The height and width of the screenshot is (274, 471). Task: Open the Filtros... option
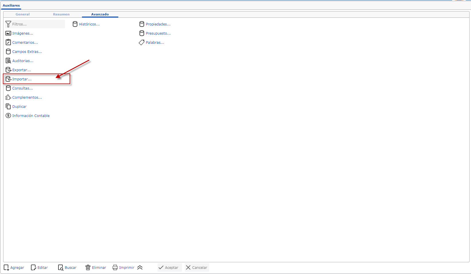19,24
